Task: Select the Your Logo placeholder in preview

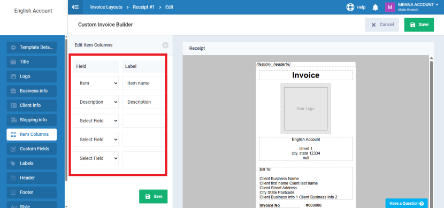Action: pos(305,109)
